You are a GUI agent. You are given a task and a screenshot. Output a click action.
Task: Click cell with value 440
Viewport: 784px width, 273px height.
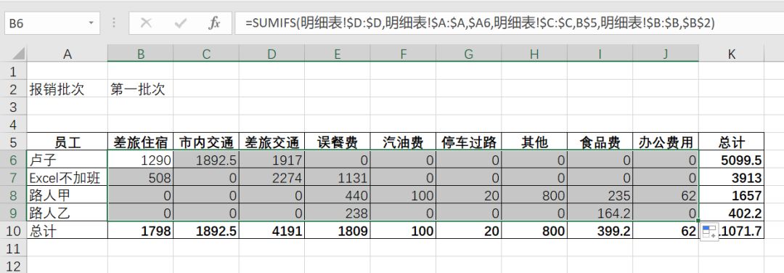coord(337,195)
